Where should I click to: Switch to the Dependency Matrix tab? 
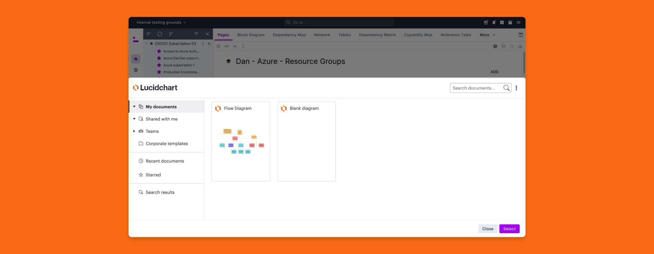click(377, 35)
